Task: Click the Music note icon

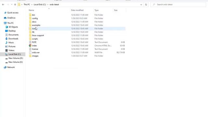Action: [x=6, y=43]
